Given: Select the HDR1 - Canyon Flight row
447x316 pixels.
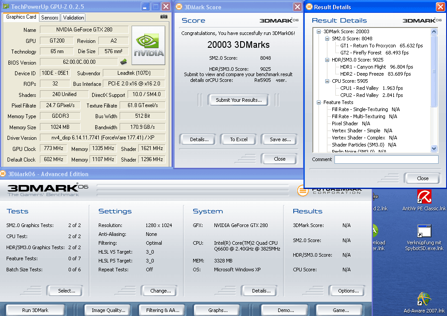Looking at the screenshot, I should point(377,67).
